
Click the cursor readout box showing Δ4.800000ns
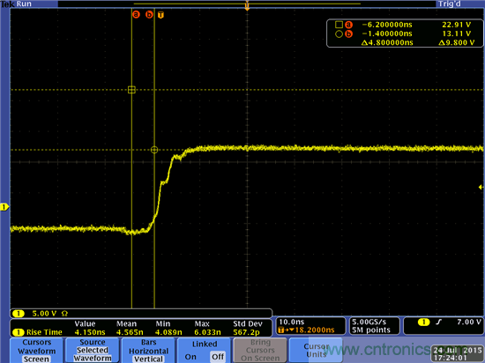tap(405, 33)
